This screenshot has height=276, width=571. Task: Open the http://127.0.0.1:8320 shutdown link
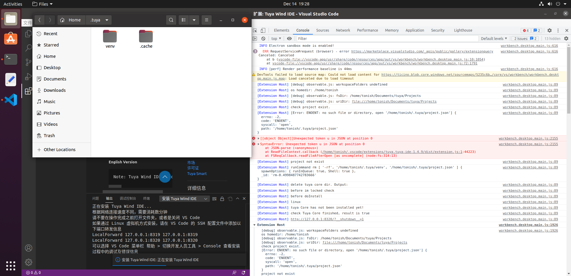327,219
